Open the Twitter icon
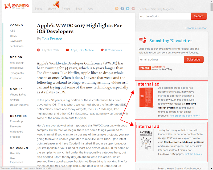213x170 pixels. point(128,8)
